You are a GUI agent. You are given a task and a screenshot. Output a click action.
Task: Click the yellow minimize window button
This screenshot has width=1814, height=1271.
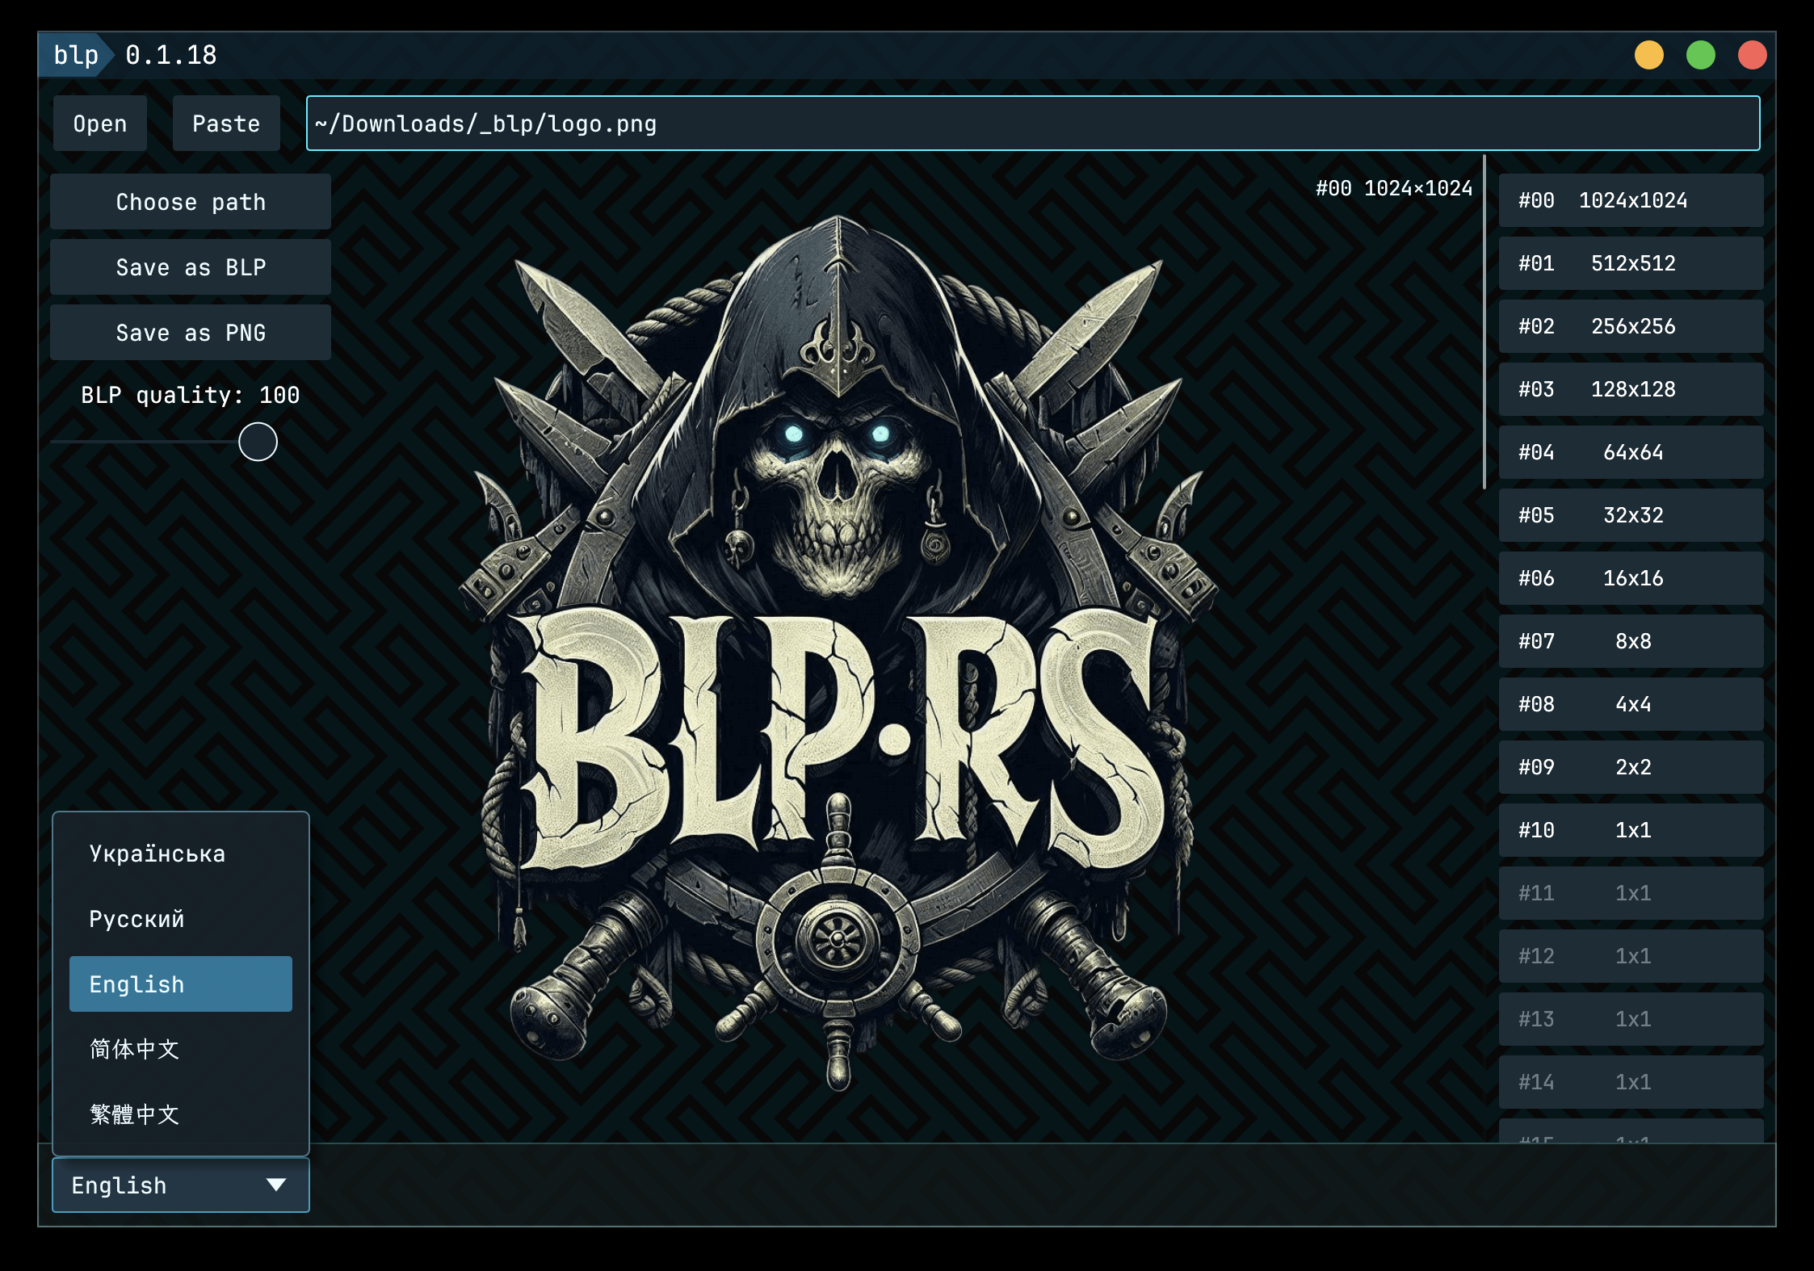(1649, 55)
